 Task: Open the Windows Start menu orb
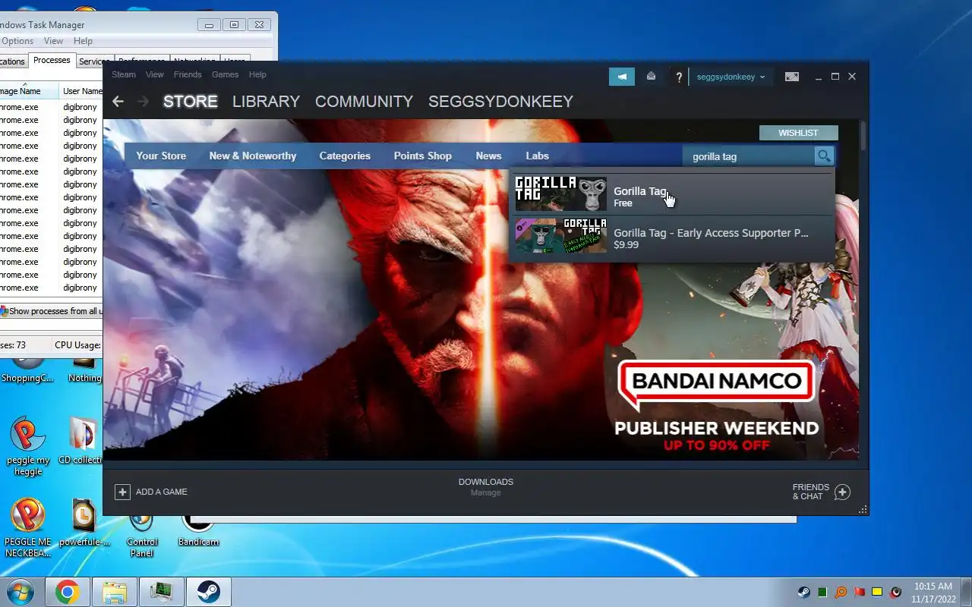pos(20,592)
